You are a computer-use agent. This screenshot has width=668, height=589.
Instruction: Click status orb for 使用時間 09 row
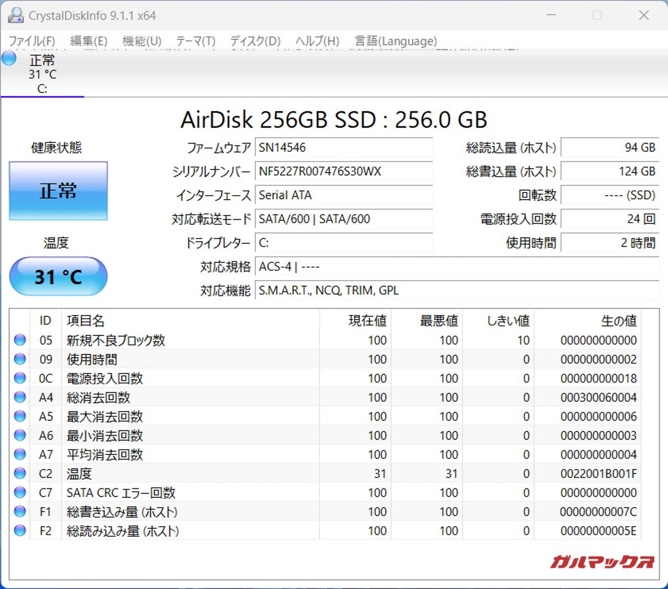click(x=20, y=359)
